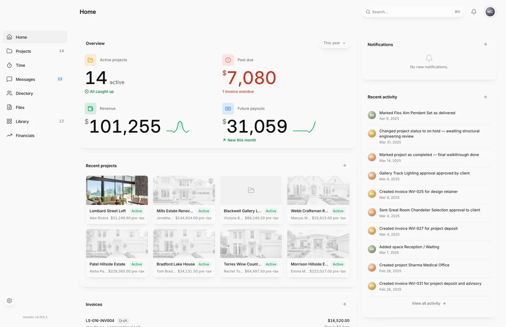The height and width of the screenshot is (327, 506).
Task: Open the Lombard Street Loft project thumbnail
Action: pyautogui.click(x=117, y=190)
